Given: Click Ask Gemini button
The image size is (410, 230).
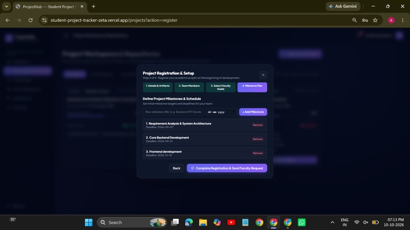Looking at the screenshot, I should [x=343, y=6].
